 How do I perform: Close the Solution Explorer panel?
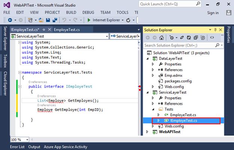(220, 30)
